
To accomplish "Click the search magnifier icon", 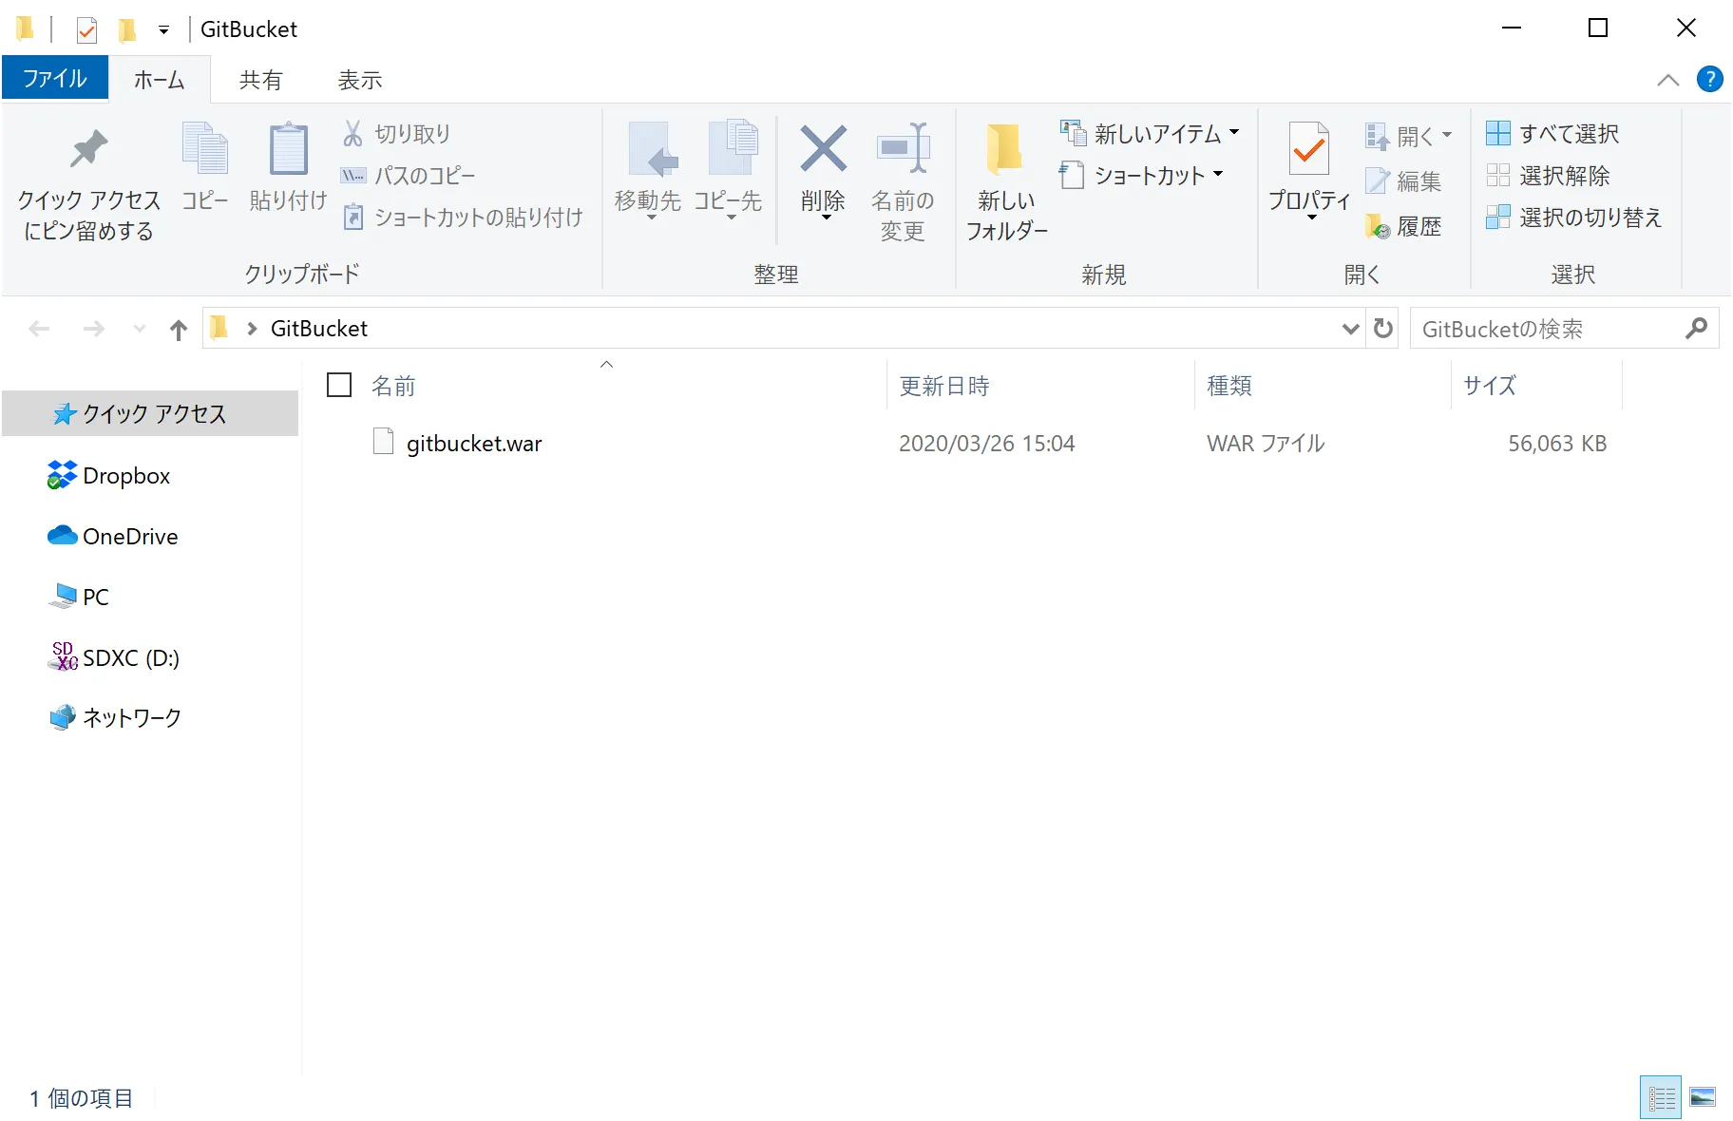I will tap(1696, 329).
